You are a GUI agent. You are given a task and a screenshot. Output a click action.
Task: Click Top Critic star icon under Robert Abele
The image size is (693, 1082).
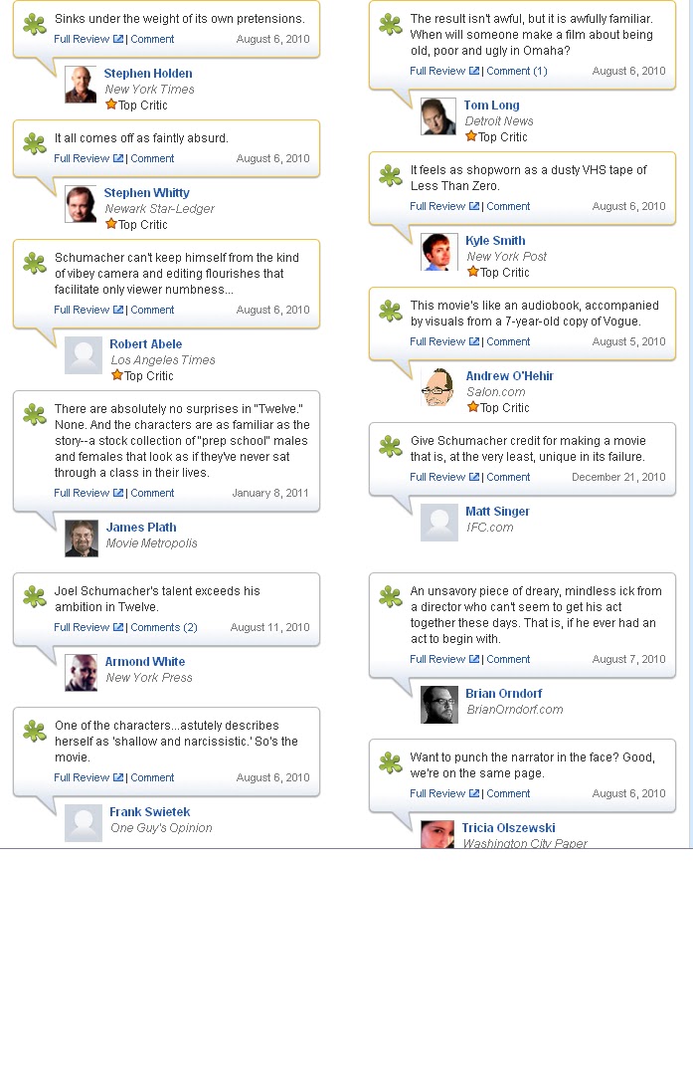click(x=117, y=375)
